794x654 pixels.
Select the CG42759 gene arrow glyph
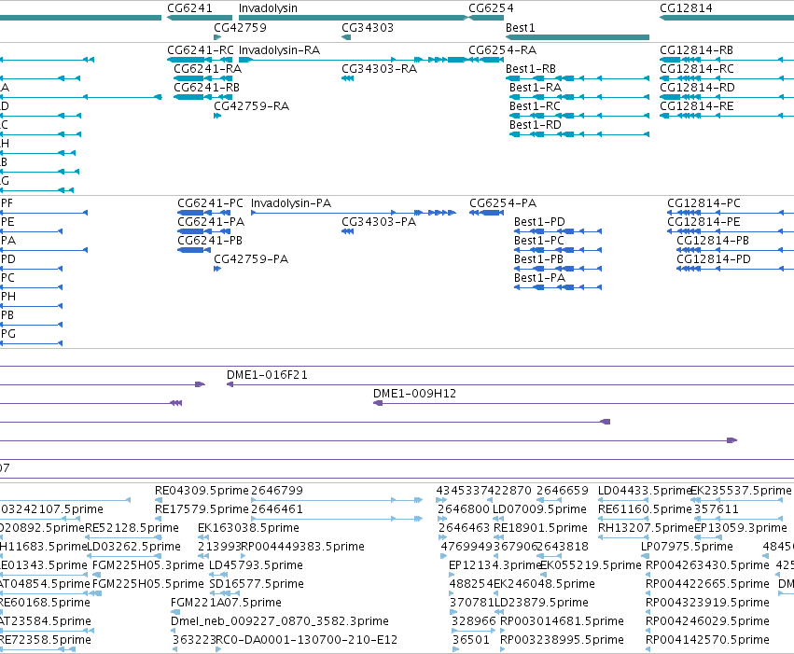click(217, 37)
